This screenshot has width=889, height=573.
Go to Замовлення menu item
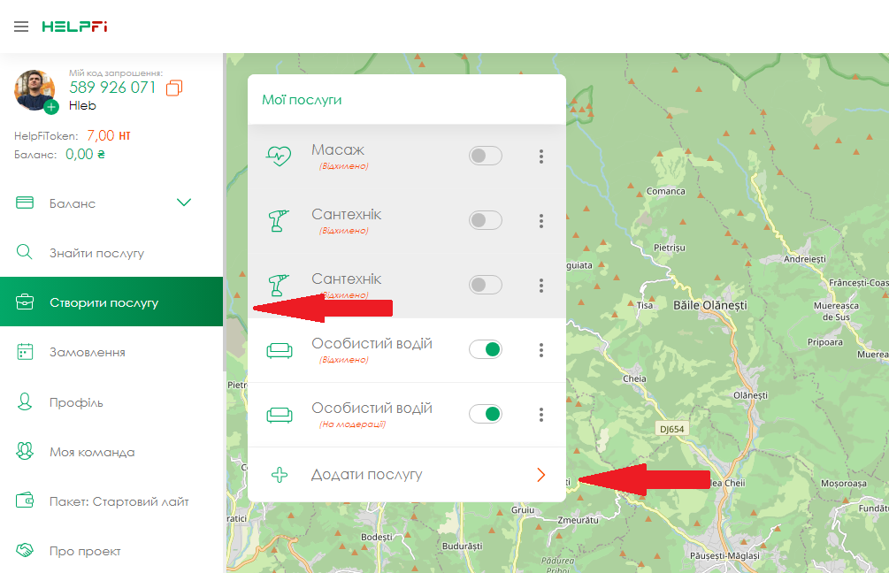(87, 353)
